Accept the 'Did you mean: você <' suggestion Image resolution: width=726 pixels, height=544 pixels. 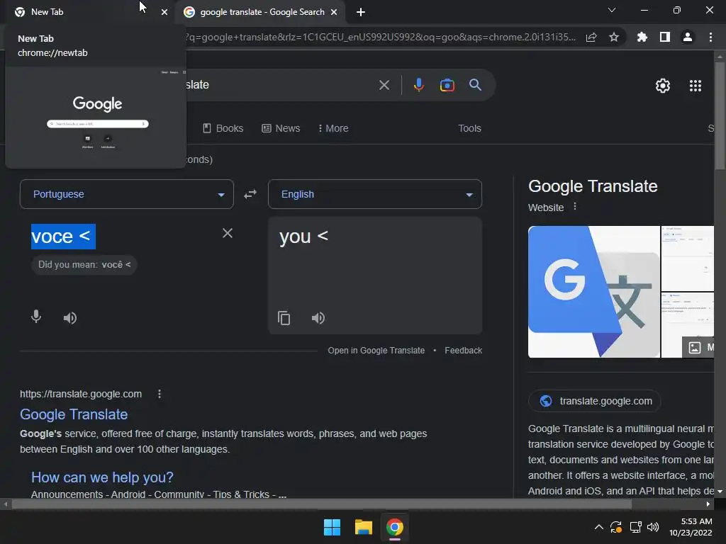click(x=84, y=265)
